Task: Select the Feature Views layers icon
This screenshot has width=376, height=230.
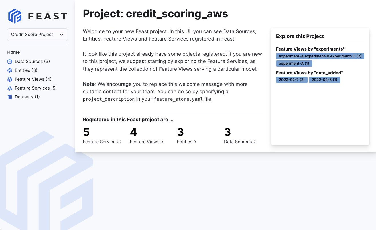Action: pyautogui.click(x=10, y=79)
